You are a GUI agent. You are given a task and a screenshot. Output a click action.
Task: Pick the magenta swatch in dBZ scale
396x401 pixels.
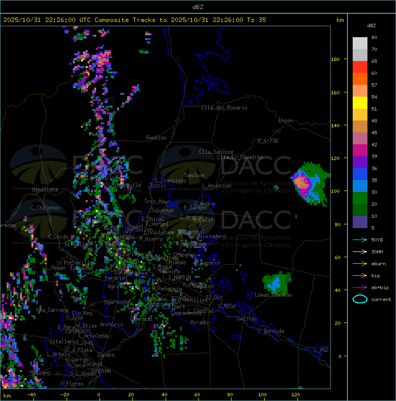(x=360, y=150)
